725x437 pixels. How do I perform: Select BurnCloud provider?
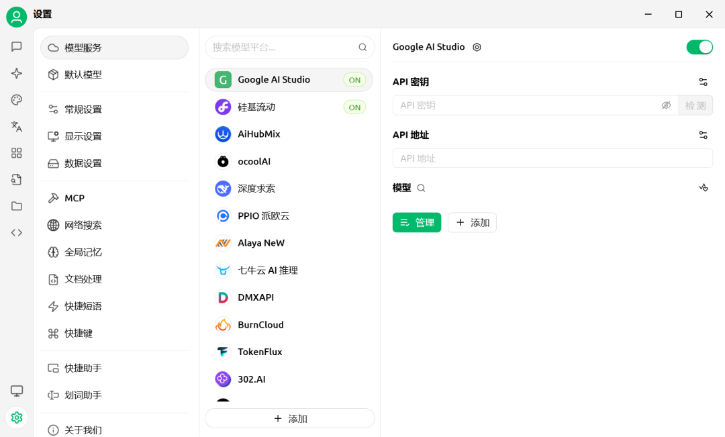[x=289, y=325]
